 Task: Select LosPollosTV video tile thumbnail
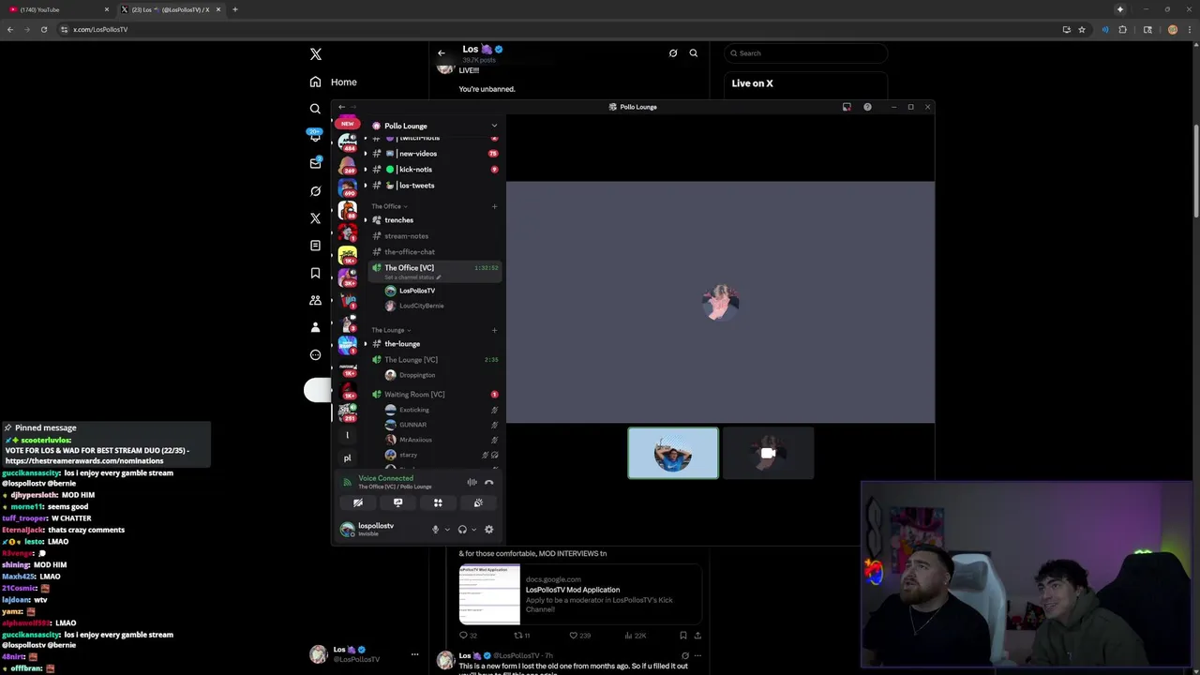673,453
